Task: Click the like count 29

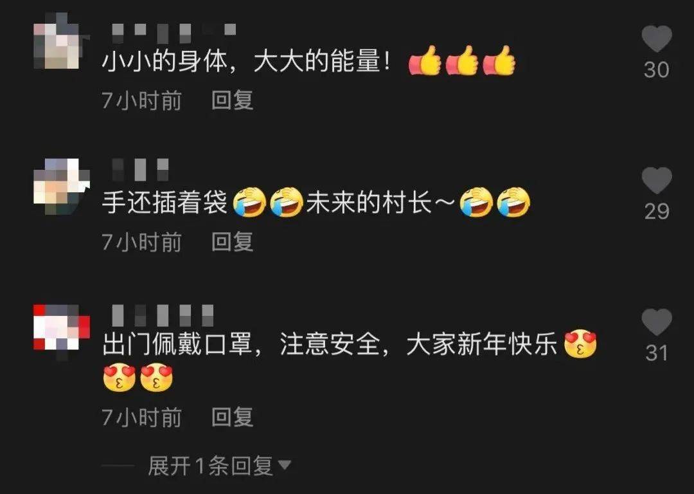Action: 657,212
